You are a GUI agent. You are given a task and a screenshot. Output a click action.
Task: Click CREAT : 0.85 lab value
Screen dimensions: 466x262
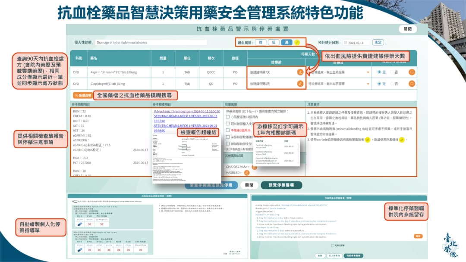(x=82, y=116)
